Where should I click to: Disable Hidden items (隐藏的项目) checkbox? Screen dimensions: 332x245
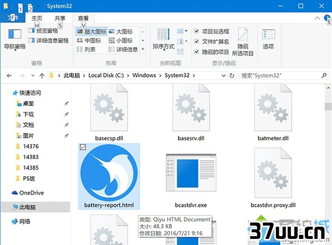197,52
